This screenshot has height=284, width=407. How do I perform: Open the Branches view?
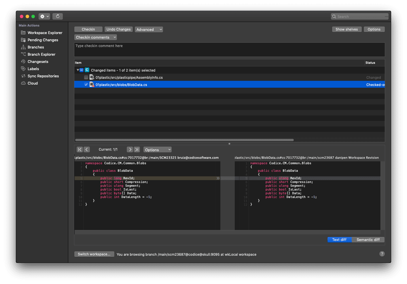tap(36, 47)
